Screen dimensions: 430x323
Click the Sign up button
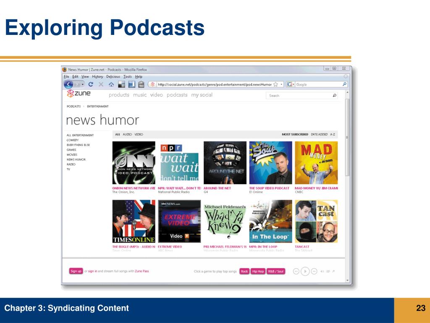76,271
